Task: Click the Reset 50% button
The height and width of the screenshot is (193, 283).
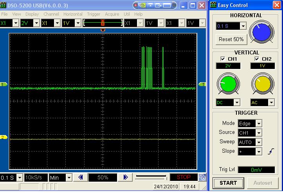Action: 231,39
